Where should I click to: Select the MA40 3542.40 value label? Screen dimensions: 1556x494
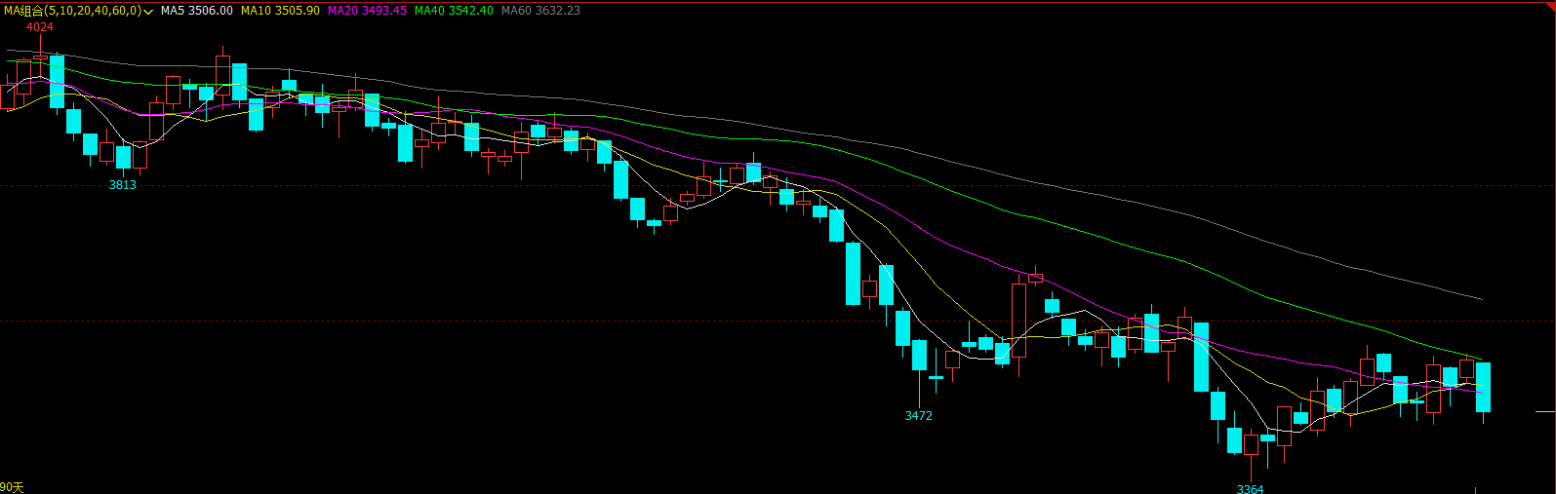pyautogui.click(x=454, y=11)
